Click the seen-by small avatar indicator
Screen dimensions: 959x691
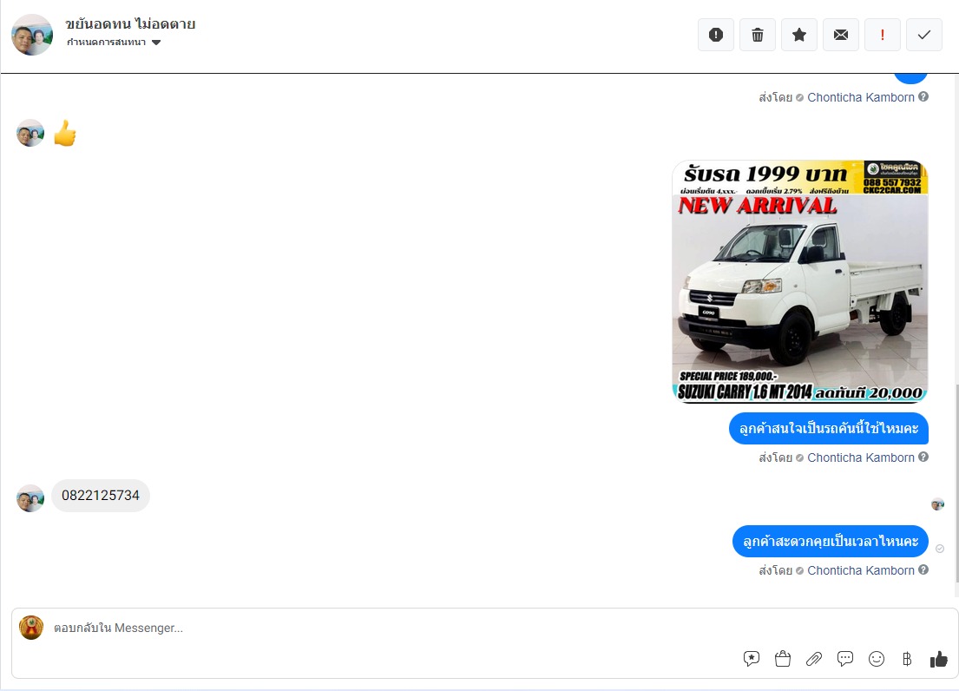tap(937, 503)
